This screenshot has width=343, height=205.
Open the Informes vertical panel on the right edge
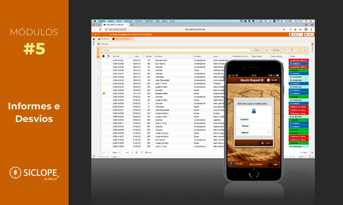(312, 48)
